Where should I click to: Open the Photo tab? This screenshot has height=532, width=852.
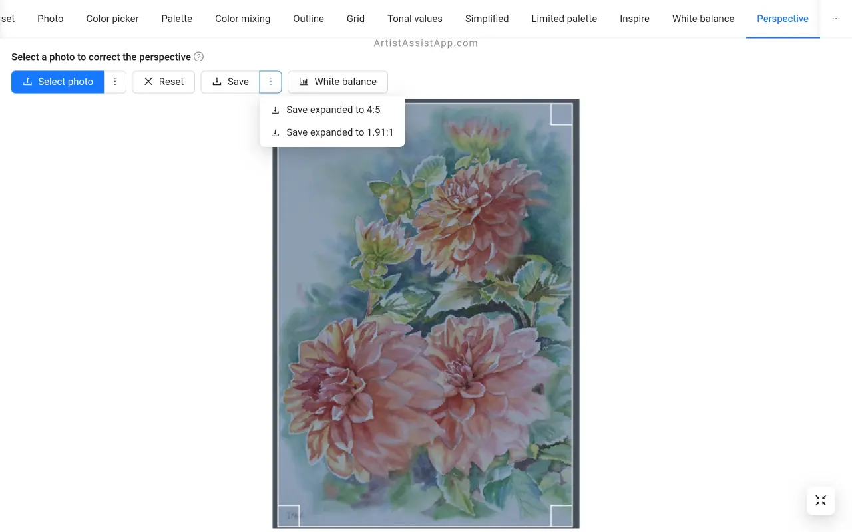pos(51,19)
